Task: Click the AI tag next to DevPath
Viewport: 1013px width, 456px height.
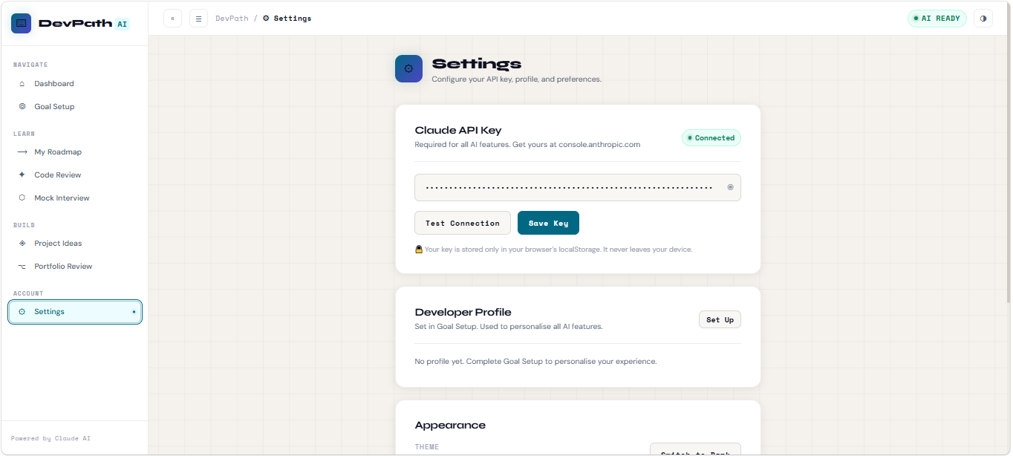Action: (x=122, y=24)
